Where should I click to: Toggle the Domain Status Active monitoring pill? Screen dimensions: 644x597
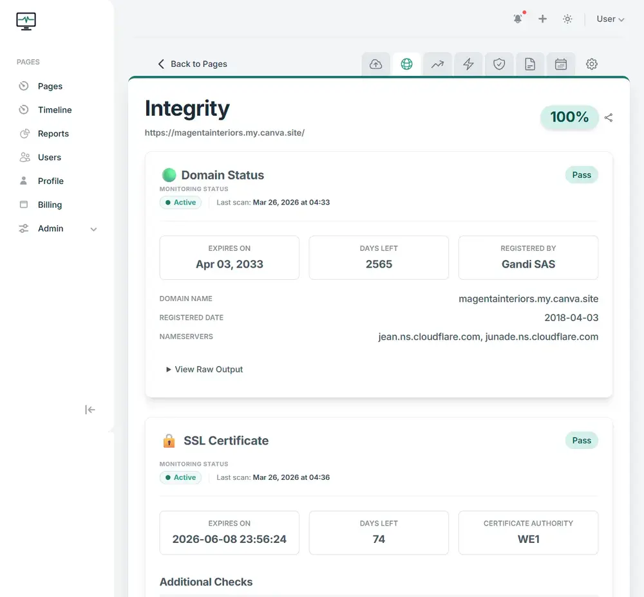(180, 202)
